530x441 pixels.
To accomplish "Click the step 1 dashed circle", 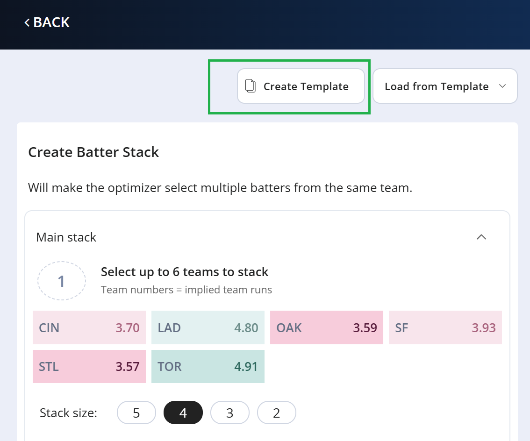I will pos(62,281).
